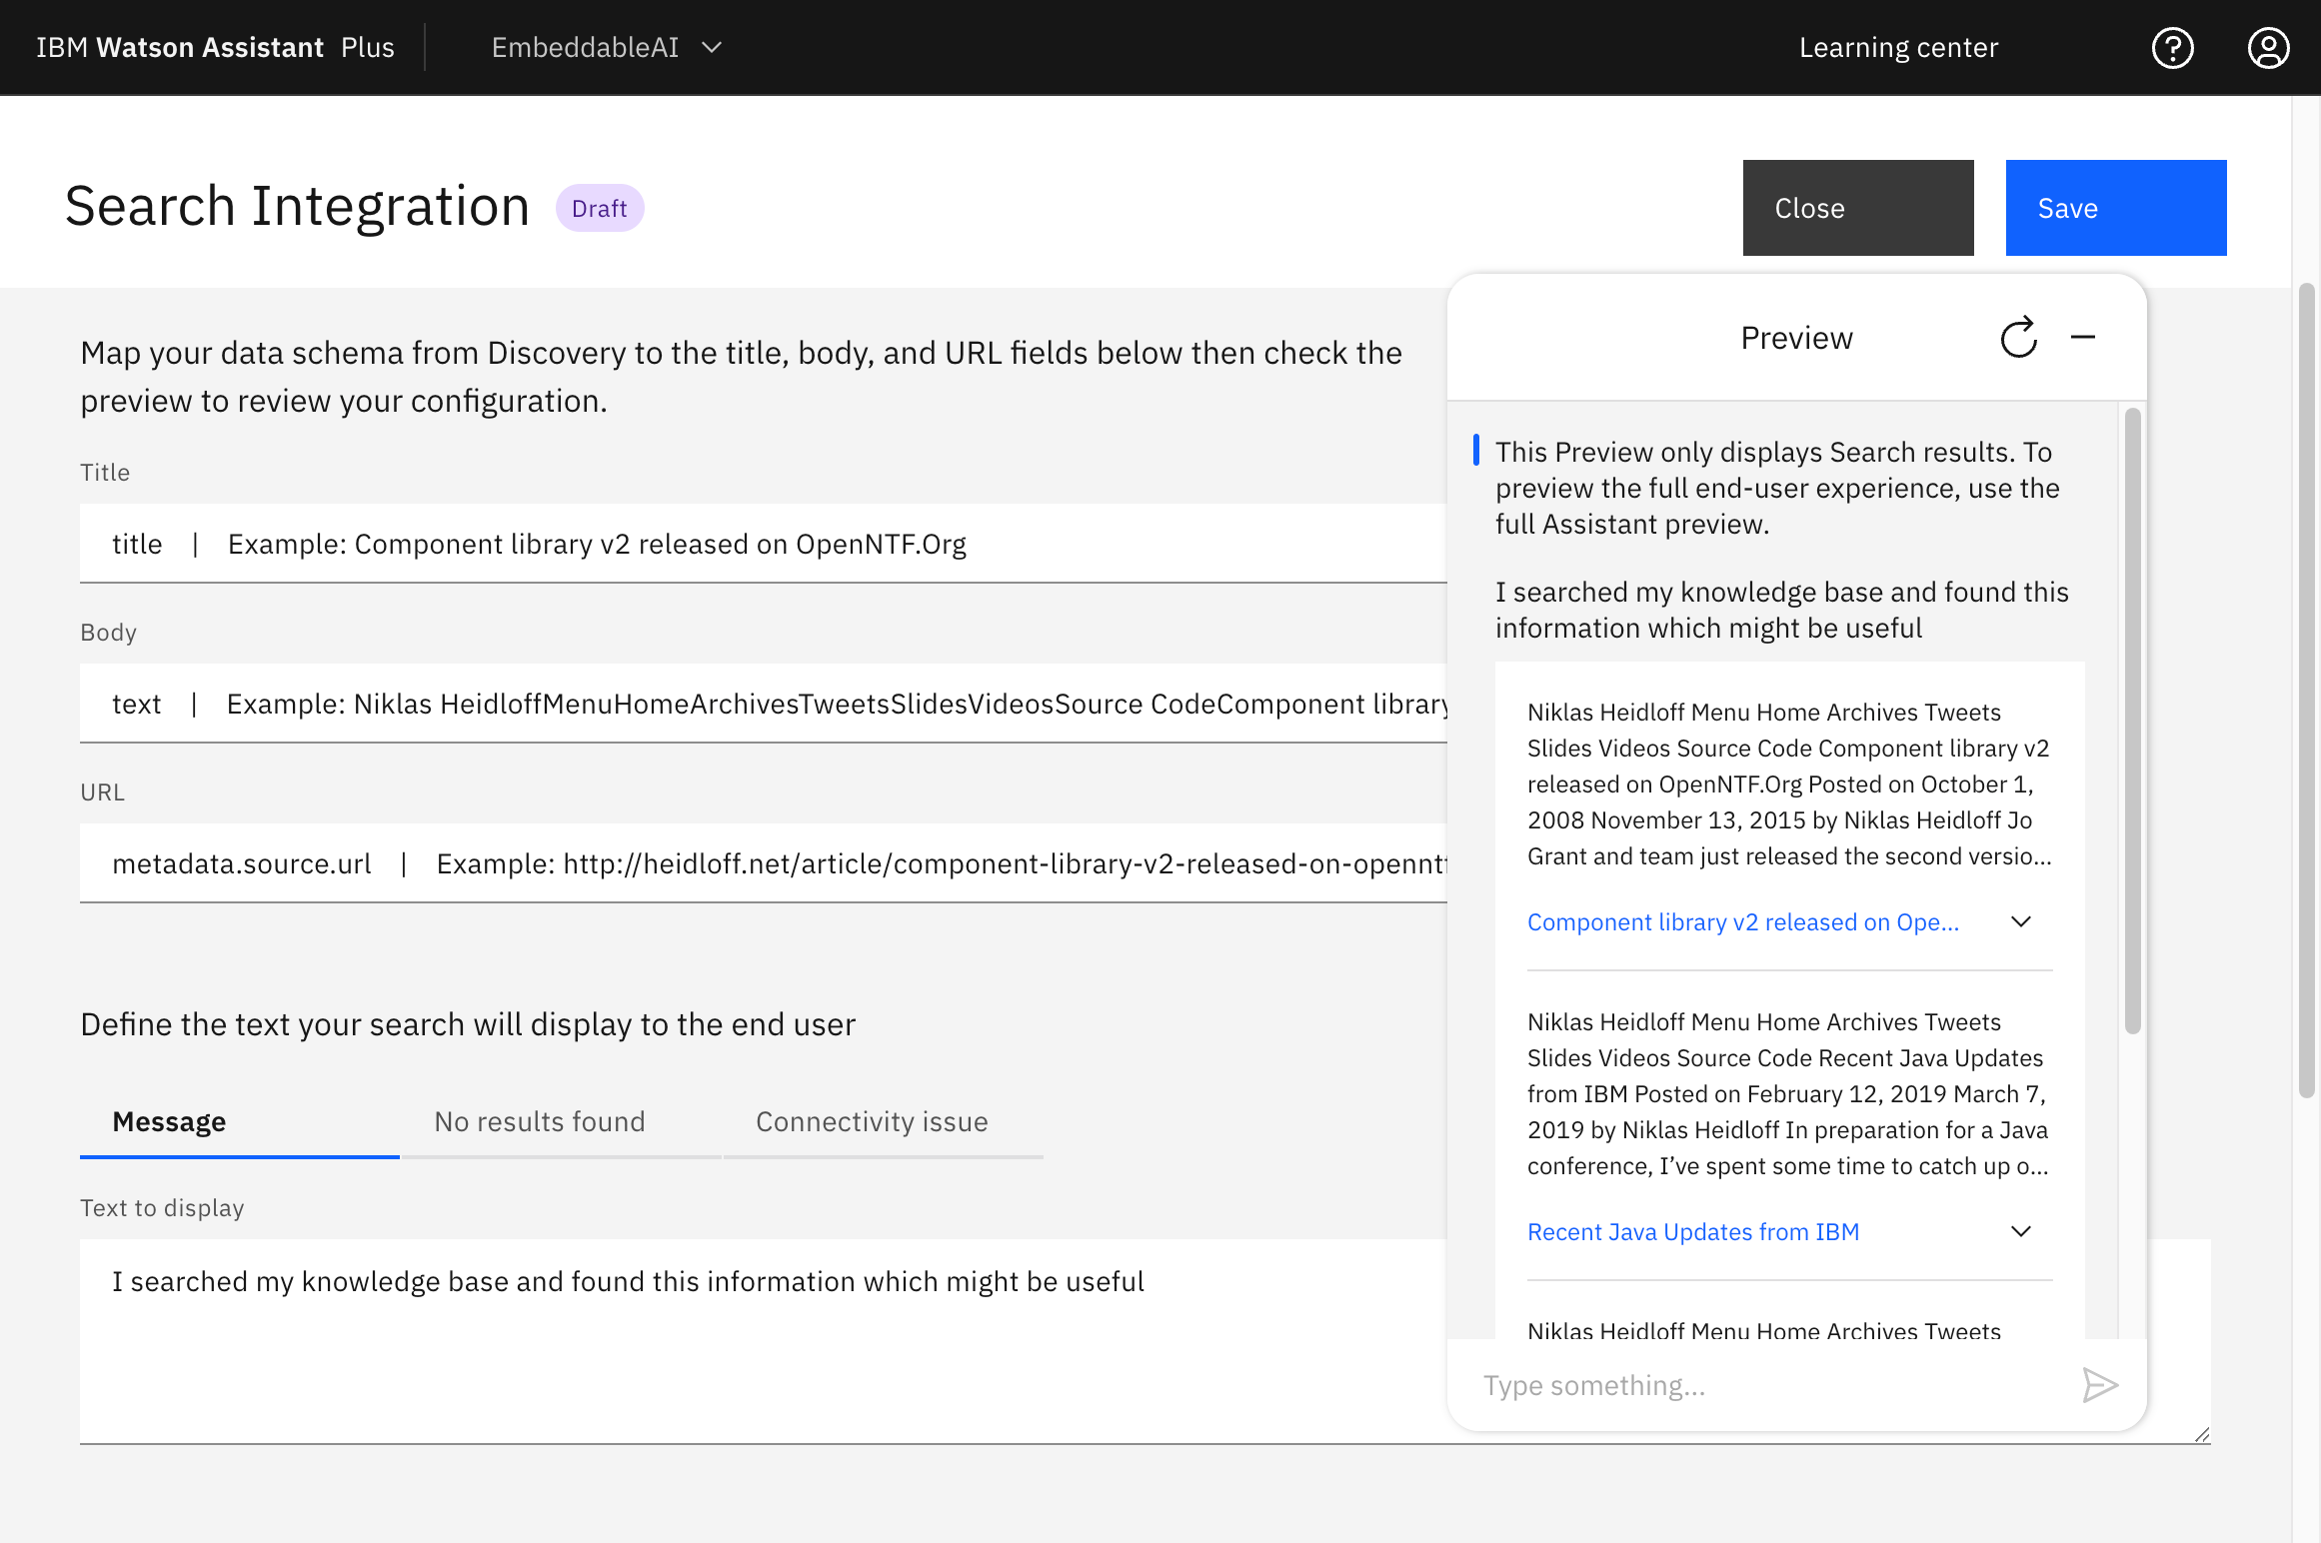Open the user profile avatar icon
This screenshot has width=2321, height=1543.
coord(2268,48)
